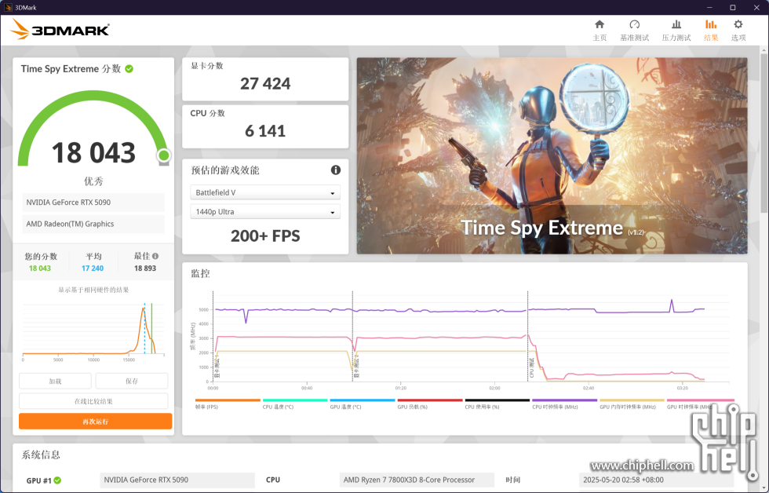769x493 pixels.
Task: Click the 加载 load button
Action: click(55, 382)
